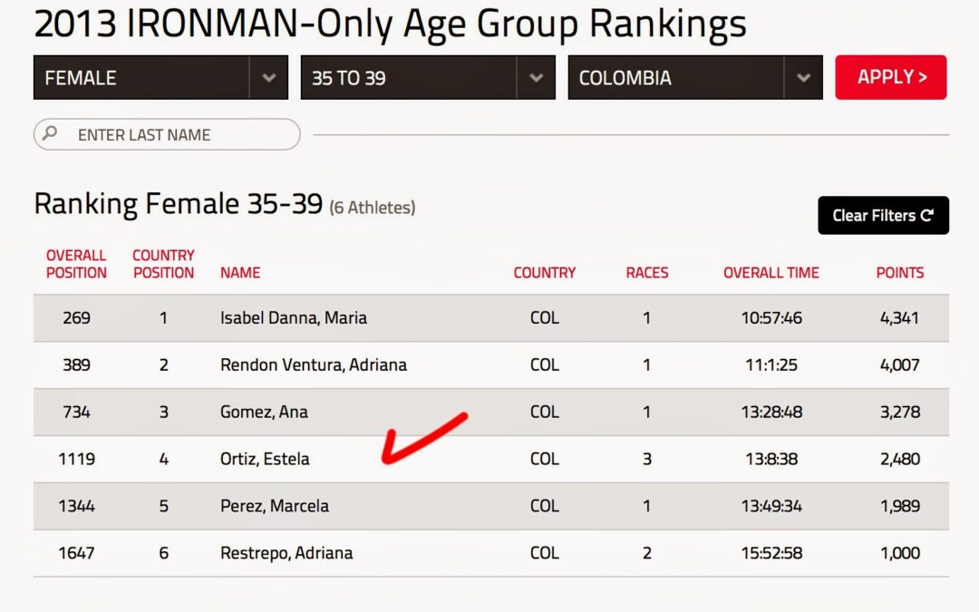
Task: Open Perez, Marcela athlete entry
Action: pyautogui.click(x=275, y=506)
